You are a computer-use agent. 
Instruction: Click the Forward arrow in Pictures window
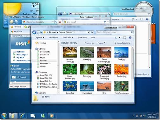click(x=39, y=32)
